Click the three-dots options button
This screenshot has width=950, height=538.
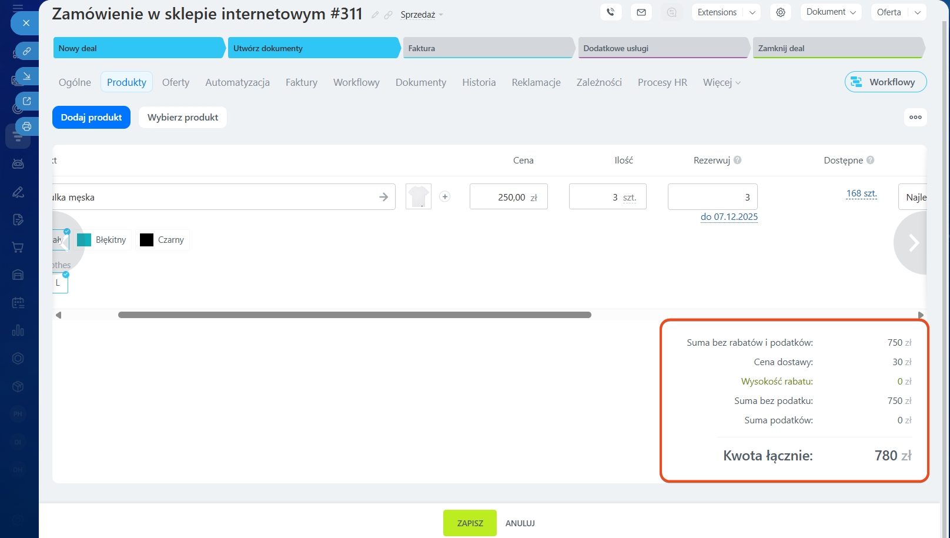(915, 117)
